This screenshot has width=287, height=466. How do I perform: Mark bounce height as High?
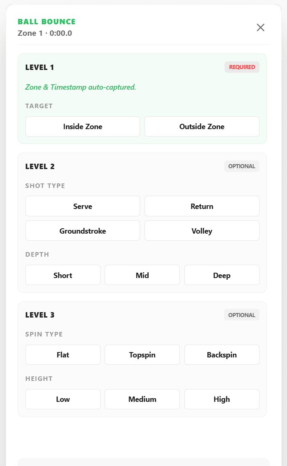[x=222, y=399]
